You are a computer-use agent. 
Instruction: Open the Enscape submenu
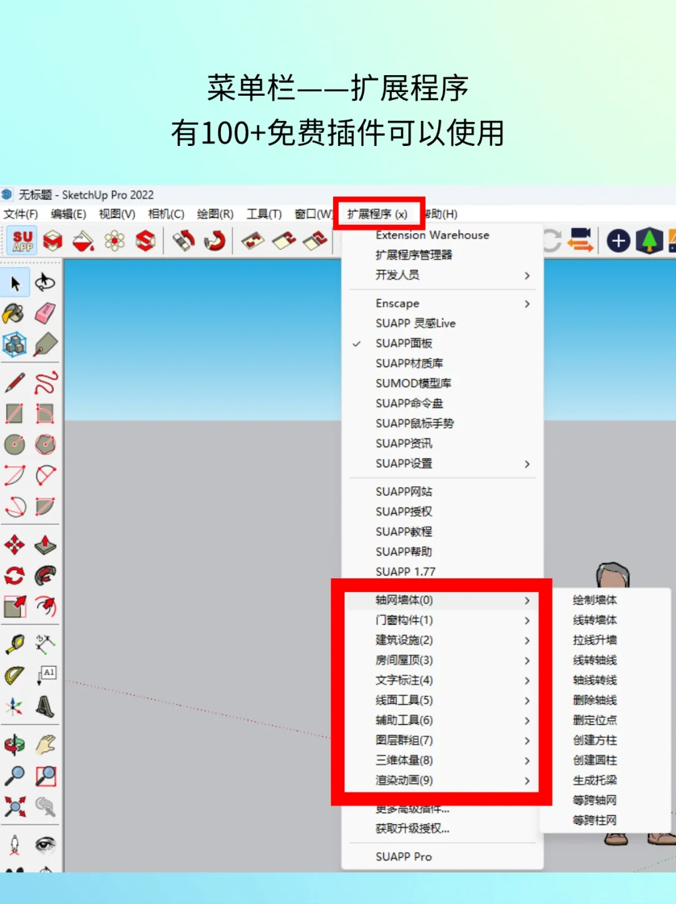click(396, 303)
